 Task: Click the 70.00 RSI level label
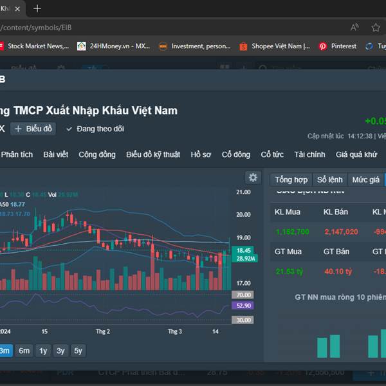pyautogui.click(x=243, y=295)
